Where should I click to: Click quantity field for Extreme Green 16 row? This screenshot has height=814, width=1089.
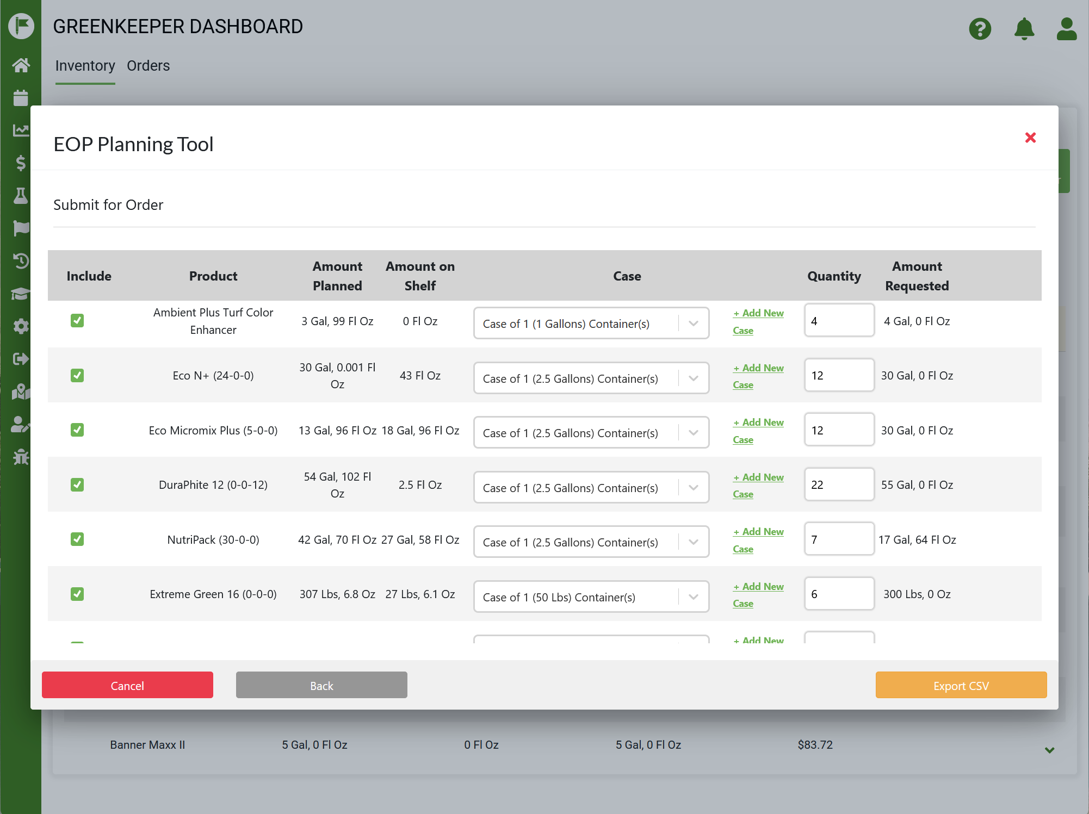pos(839,594)
